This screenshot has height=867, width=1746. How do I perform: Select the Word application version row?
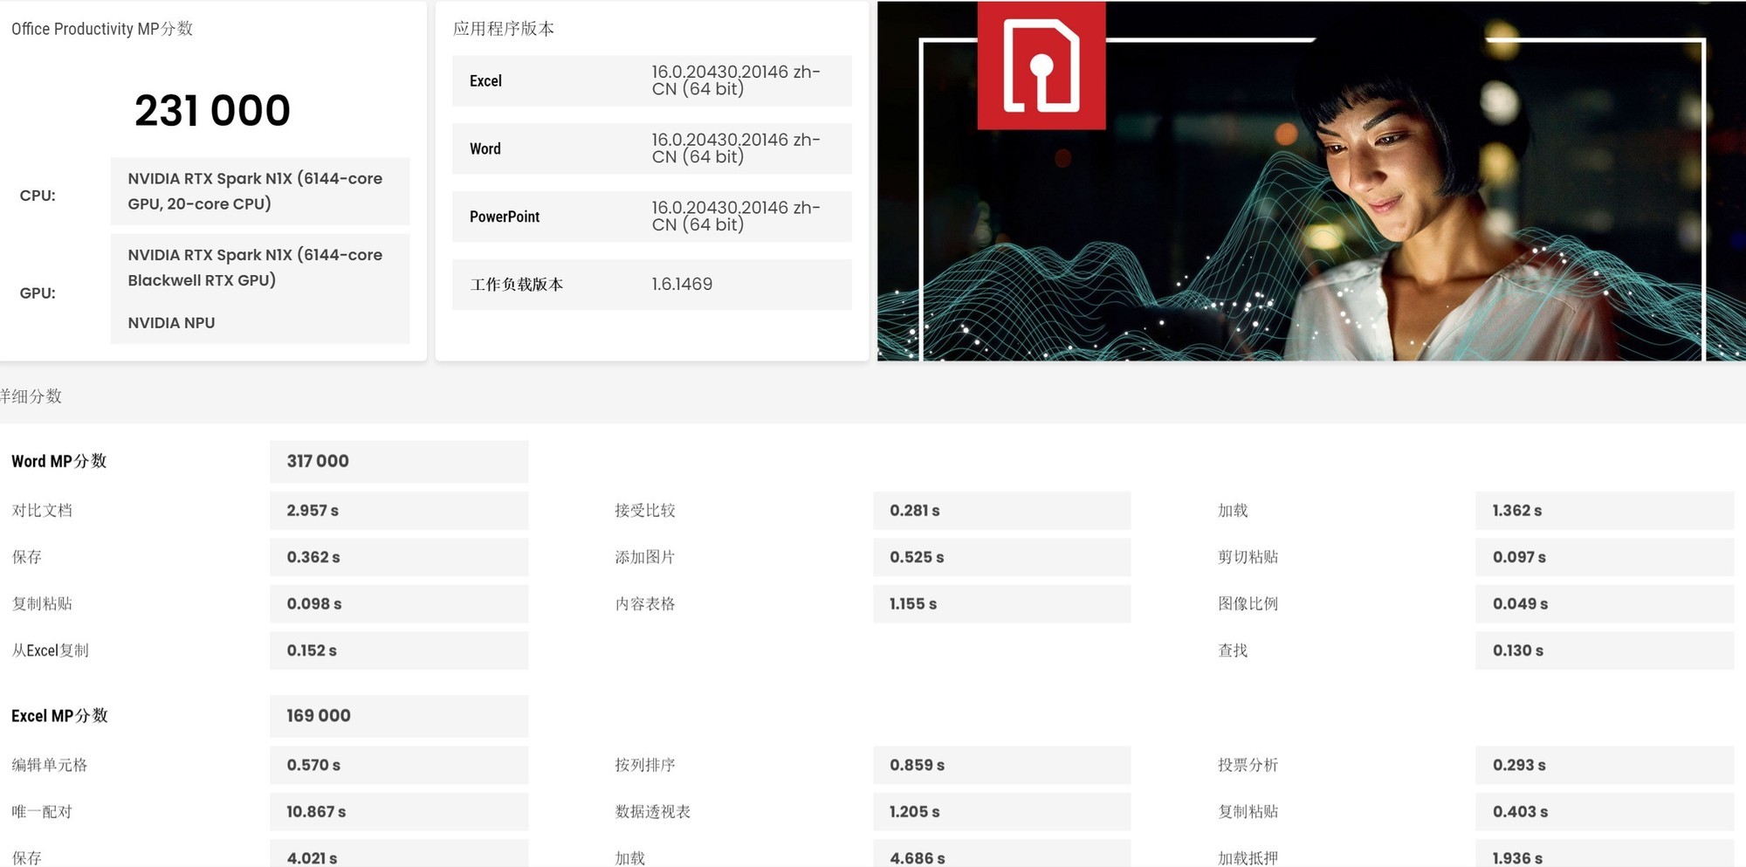tap(651, 148)
